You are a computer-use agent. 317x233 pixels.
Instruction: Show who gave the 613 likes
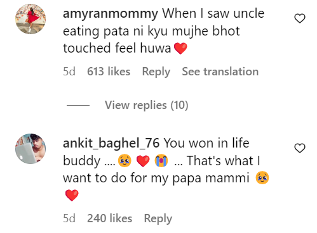point(109,72)
